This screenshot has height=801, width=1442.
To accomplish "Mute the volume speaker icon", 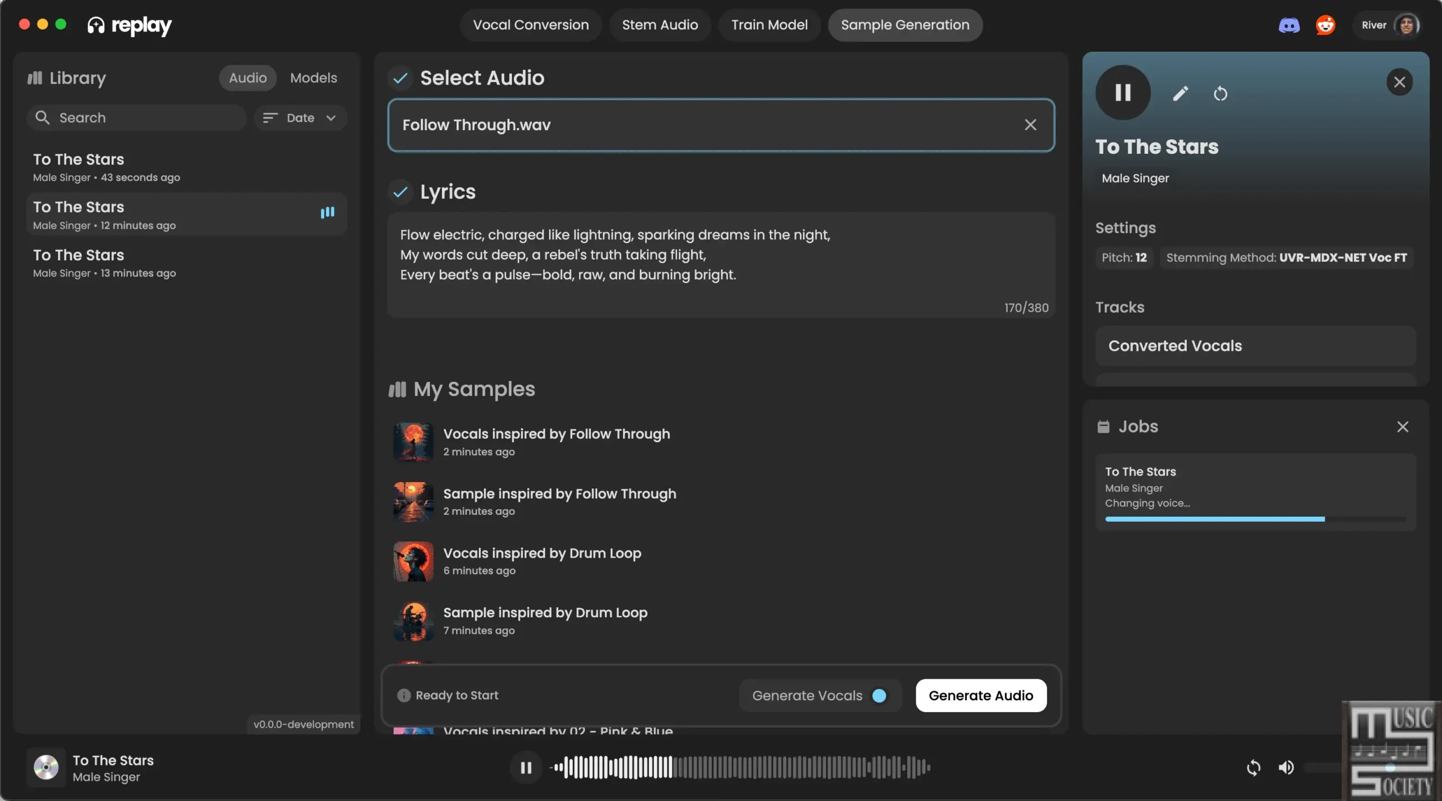I will click(1286, 767).
